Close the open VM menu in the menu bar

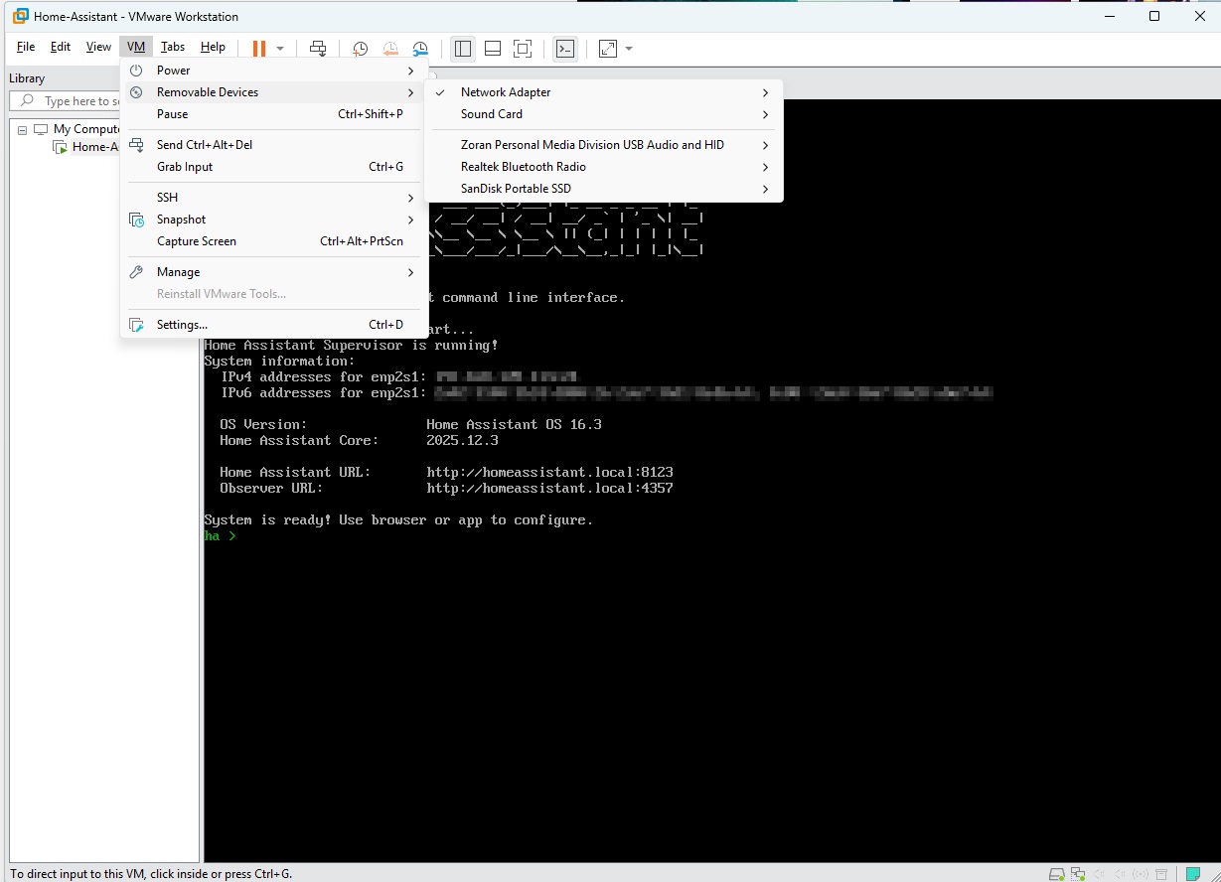136,47
